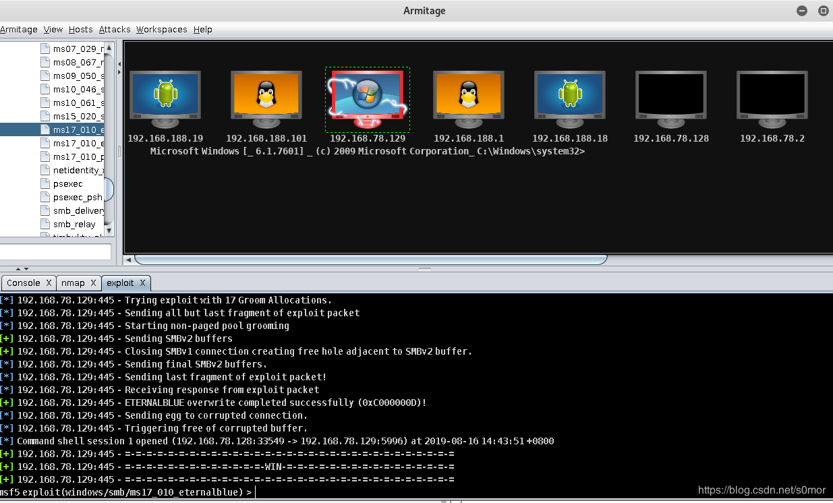This screenshot has height=503, width=833.
Task: Open the Help menu
Action: (x=203, y=30)
